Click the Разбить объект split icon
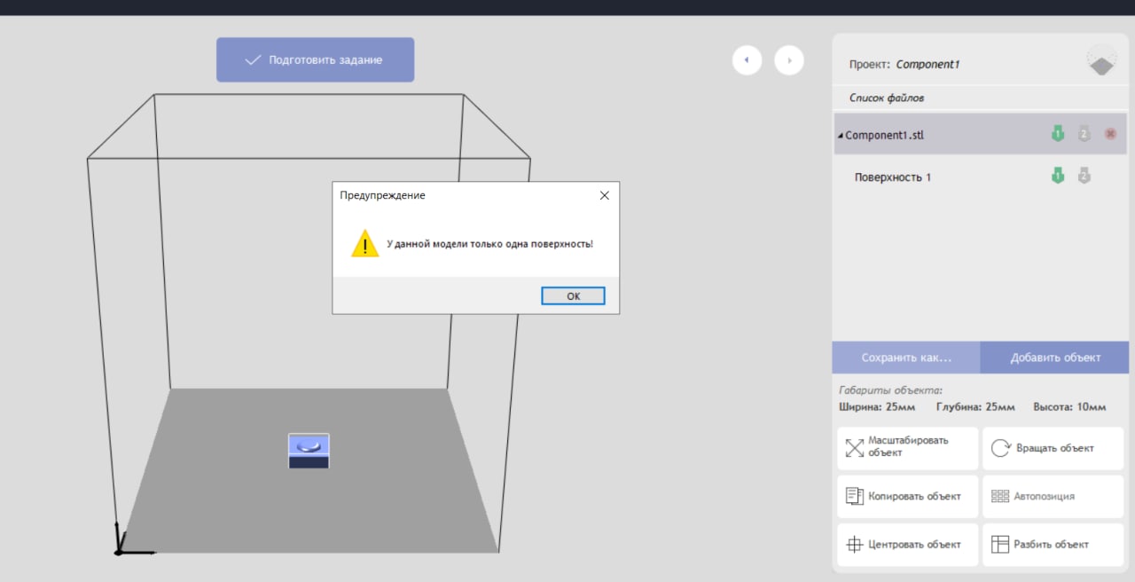This screenshot has height=582, width=1135. point(1000,544)
